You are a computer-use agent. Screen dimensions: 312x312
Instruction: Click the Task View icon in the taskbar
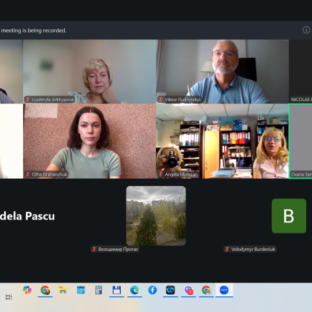[9, 297]
